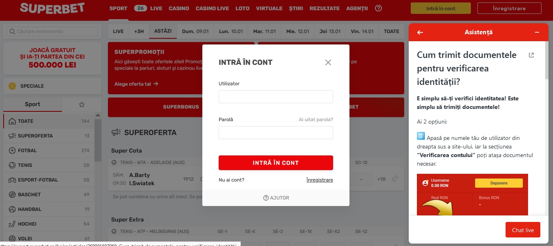This screenshot has width=553, height=246.
Task: Select the Mar. 11.01 date tab
Action: 264,31
